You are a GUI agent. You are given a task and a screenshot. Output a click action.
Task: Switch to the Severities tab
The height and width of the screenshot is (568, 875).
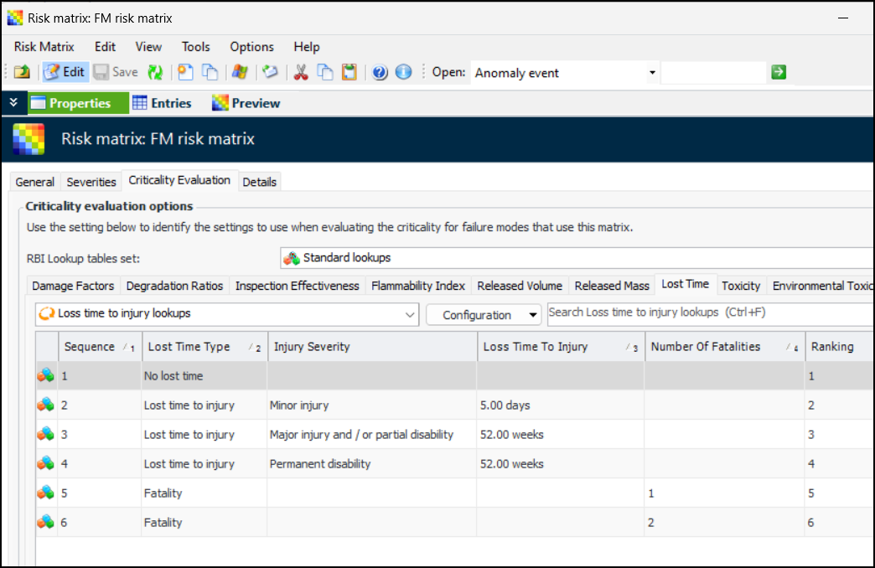pyautogui.click(x=91, y=182)
